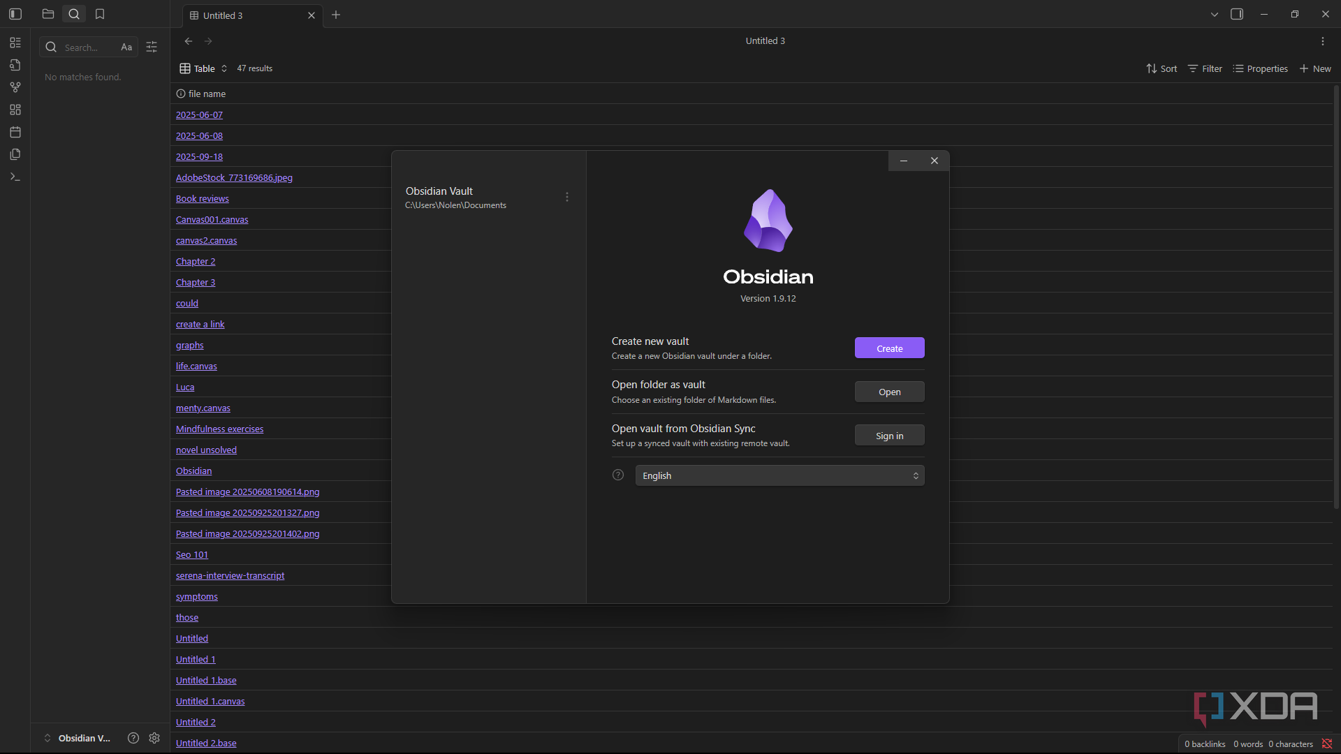Open the Book reviews link
The width and height of the screenshot is (1341, 754).
[203, 198]
